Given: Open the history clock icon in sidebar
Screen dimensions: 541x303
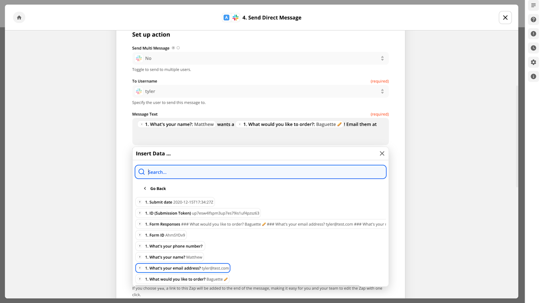Looking at the screenshot, I should 533,48.
